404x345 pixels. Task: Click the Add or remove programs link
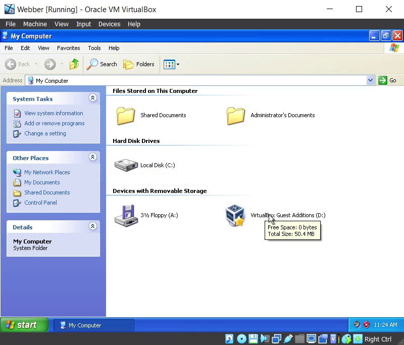[x=54, y=123]
